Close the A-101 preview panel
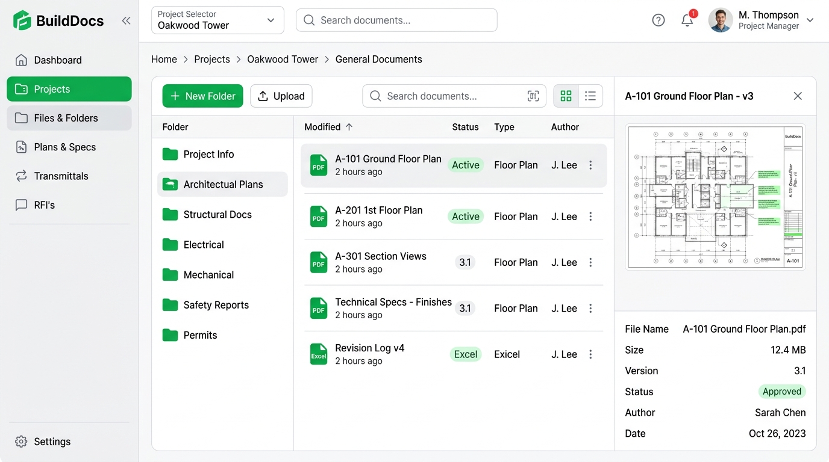This screenshot has height=462, width=829. tap(798, 96)
